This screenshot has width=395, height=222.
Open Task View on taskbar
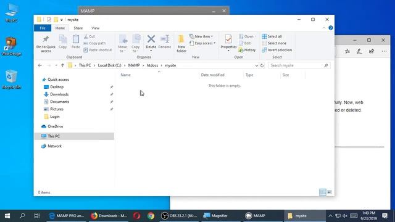click(37, 216)
